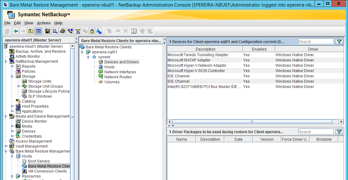Select Network Routes in client tree
The image size is (348, 180).
pos(118,77)
